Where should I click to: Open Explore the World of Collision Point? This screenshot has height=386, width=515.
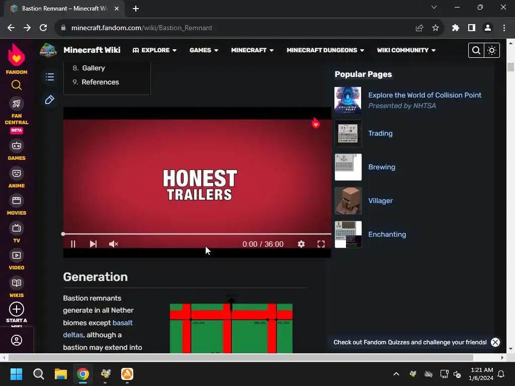point(424,95)
